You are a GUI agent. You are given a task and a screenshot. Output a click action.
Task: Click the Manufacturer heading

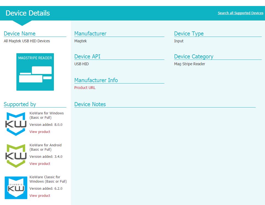coord(91,33)
